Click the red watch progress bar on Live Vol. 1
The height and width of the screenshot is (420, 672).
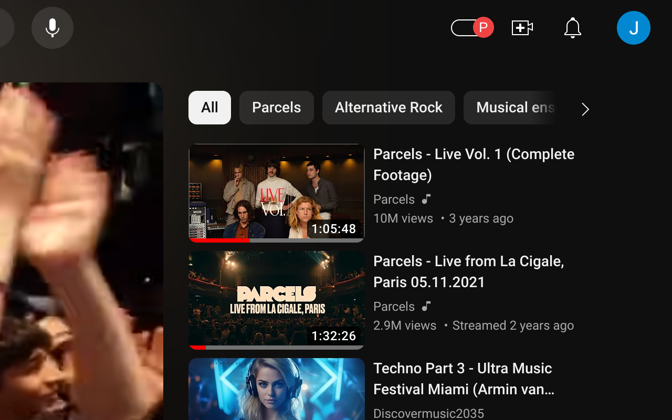pyautogui.click(x=220, y=240)
